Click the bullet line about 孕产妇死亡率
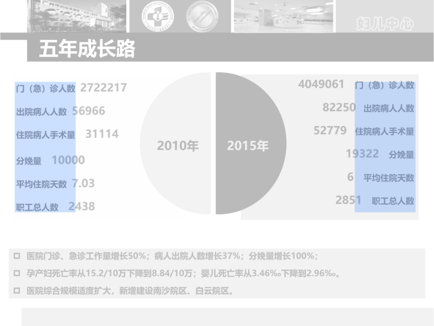The width and height of the screenshot is (434, 326). [183, 273]
